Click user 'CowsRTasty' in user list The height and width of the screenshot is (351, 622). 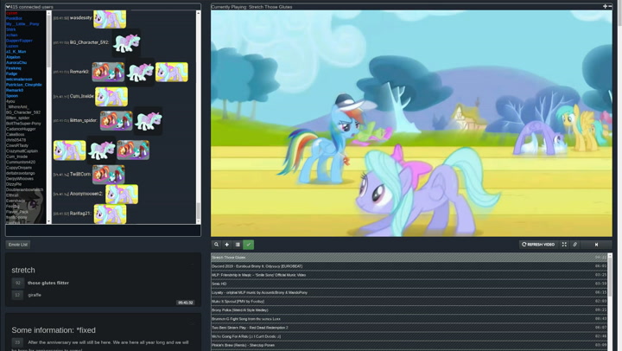pos(17,146)
